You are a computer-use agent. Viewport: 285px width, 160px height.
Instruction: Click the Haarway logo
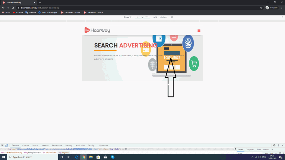(97, 30)
